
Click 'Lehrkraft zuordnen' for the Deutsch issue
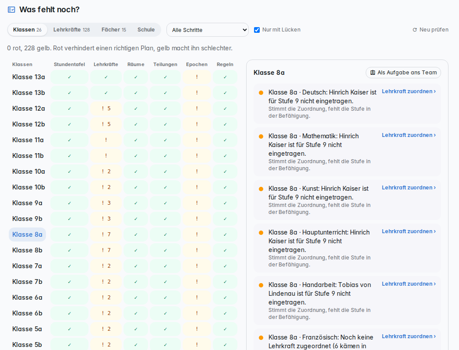click(409, 91)
